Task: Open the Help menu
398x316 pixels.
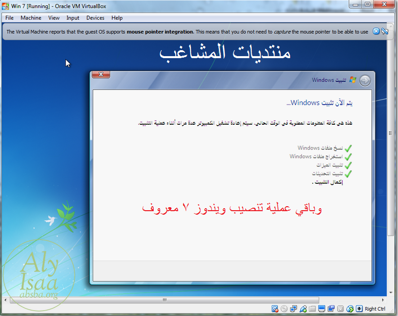Action: (x=117, y=18)
